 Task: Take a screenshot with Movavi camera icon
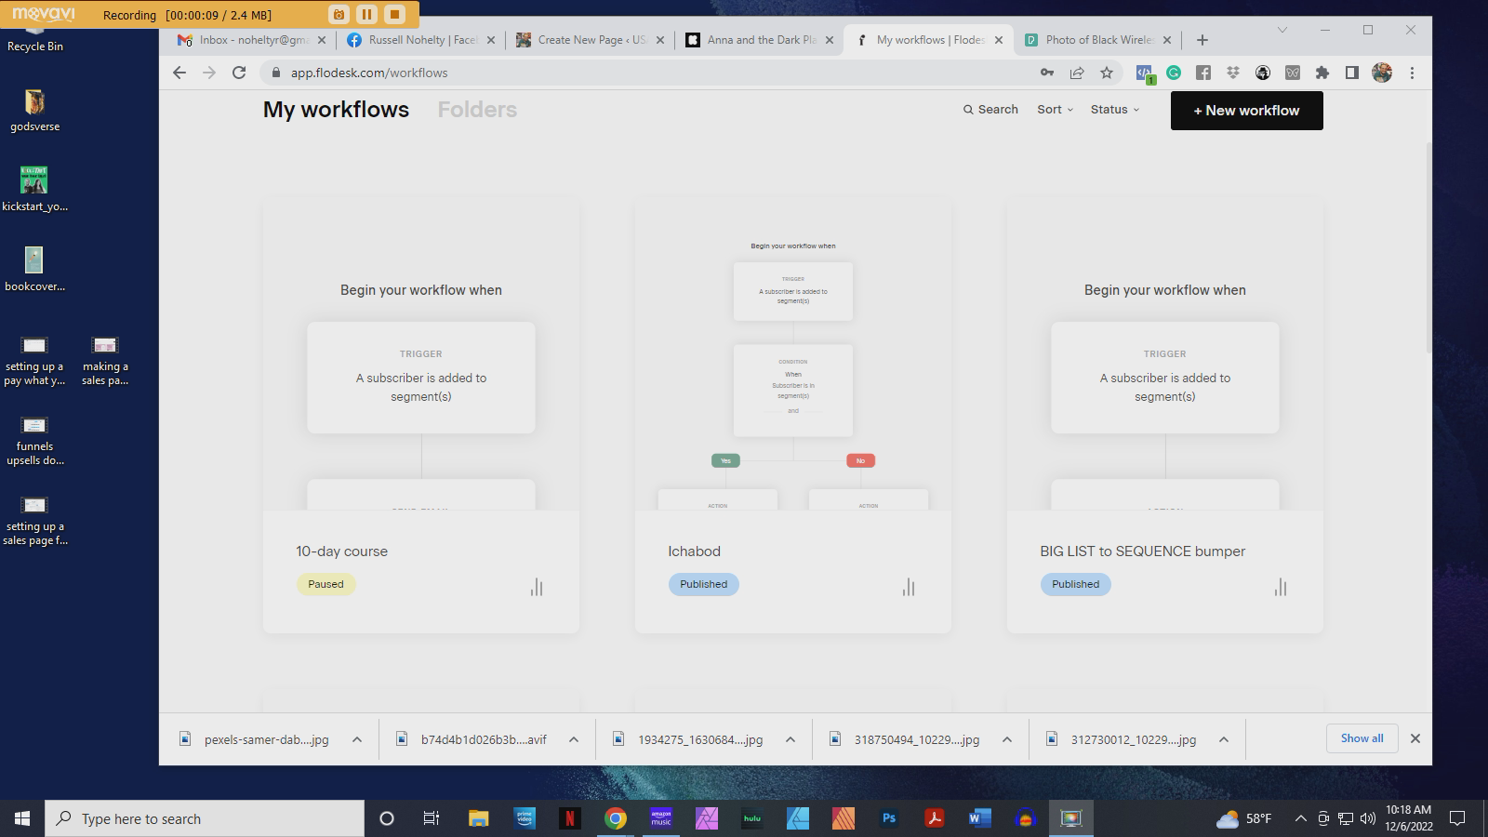click(x=336, y=14)
